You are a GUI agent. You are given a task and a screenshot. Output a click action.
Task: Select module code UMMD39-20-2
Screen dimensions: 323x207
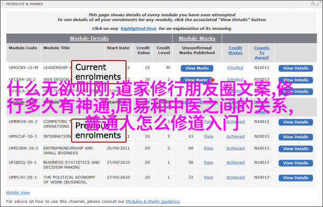23,122
